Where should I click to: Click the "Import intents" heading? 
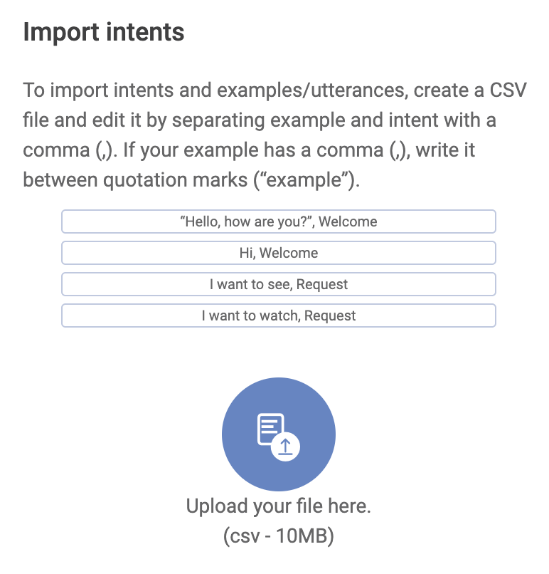click(104, 33)
